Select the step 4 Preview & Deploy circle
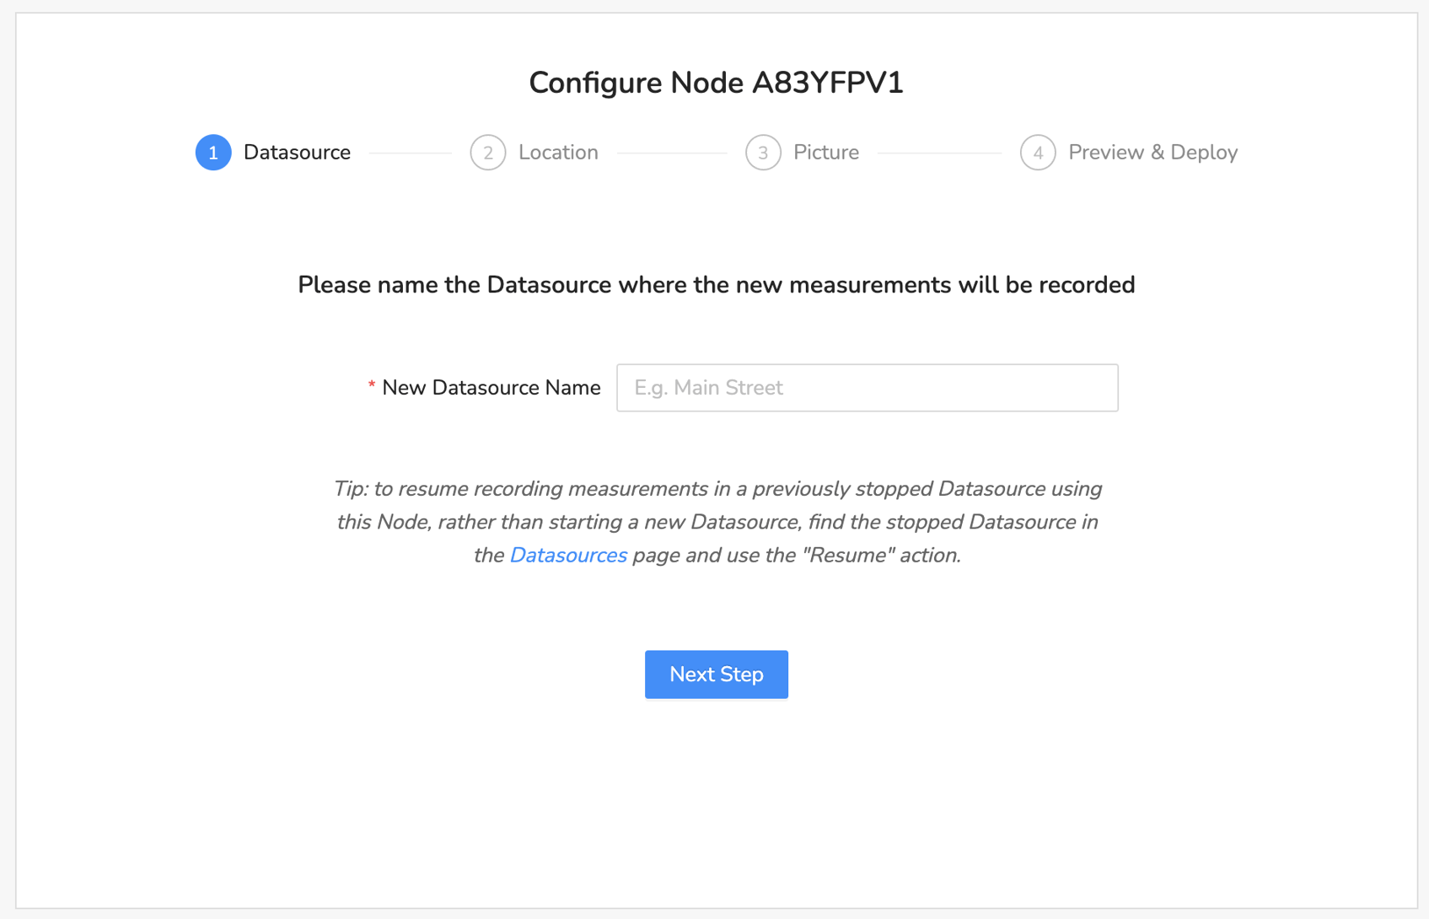 pyautogui.click(x=1038, y=153)
